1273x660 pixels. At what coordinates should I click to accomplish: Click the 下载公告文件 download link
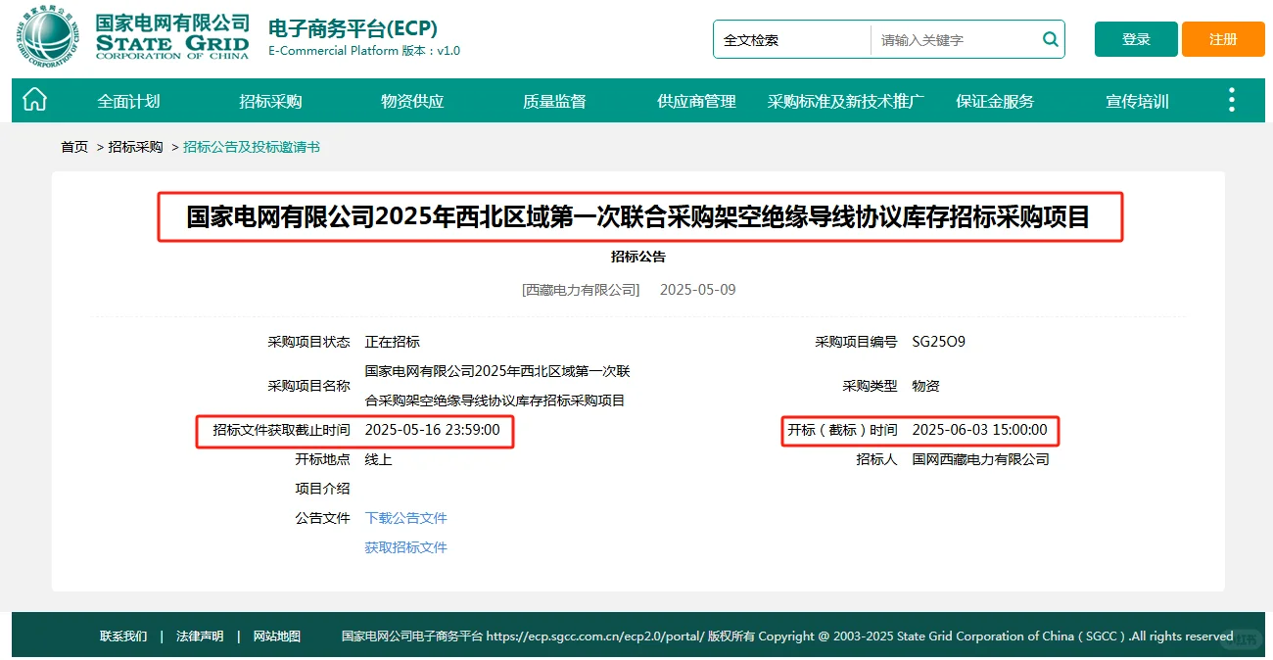(405, 517)
